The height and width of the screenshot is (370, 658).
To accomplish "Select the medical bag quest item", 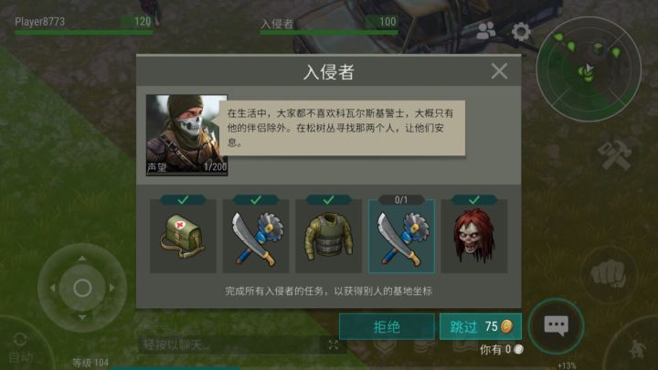I will click(x=183, y=236).
